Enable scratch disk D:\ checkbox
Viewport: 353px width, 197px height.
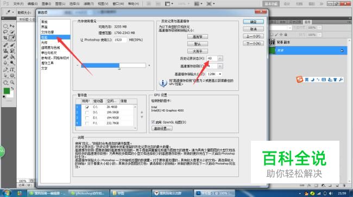87,113
